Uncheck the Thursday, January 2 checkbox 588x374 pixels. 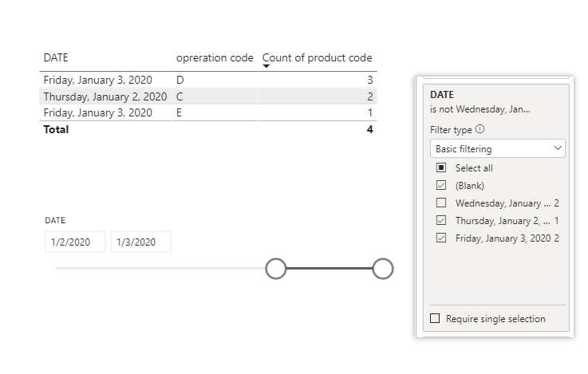441,220
